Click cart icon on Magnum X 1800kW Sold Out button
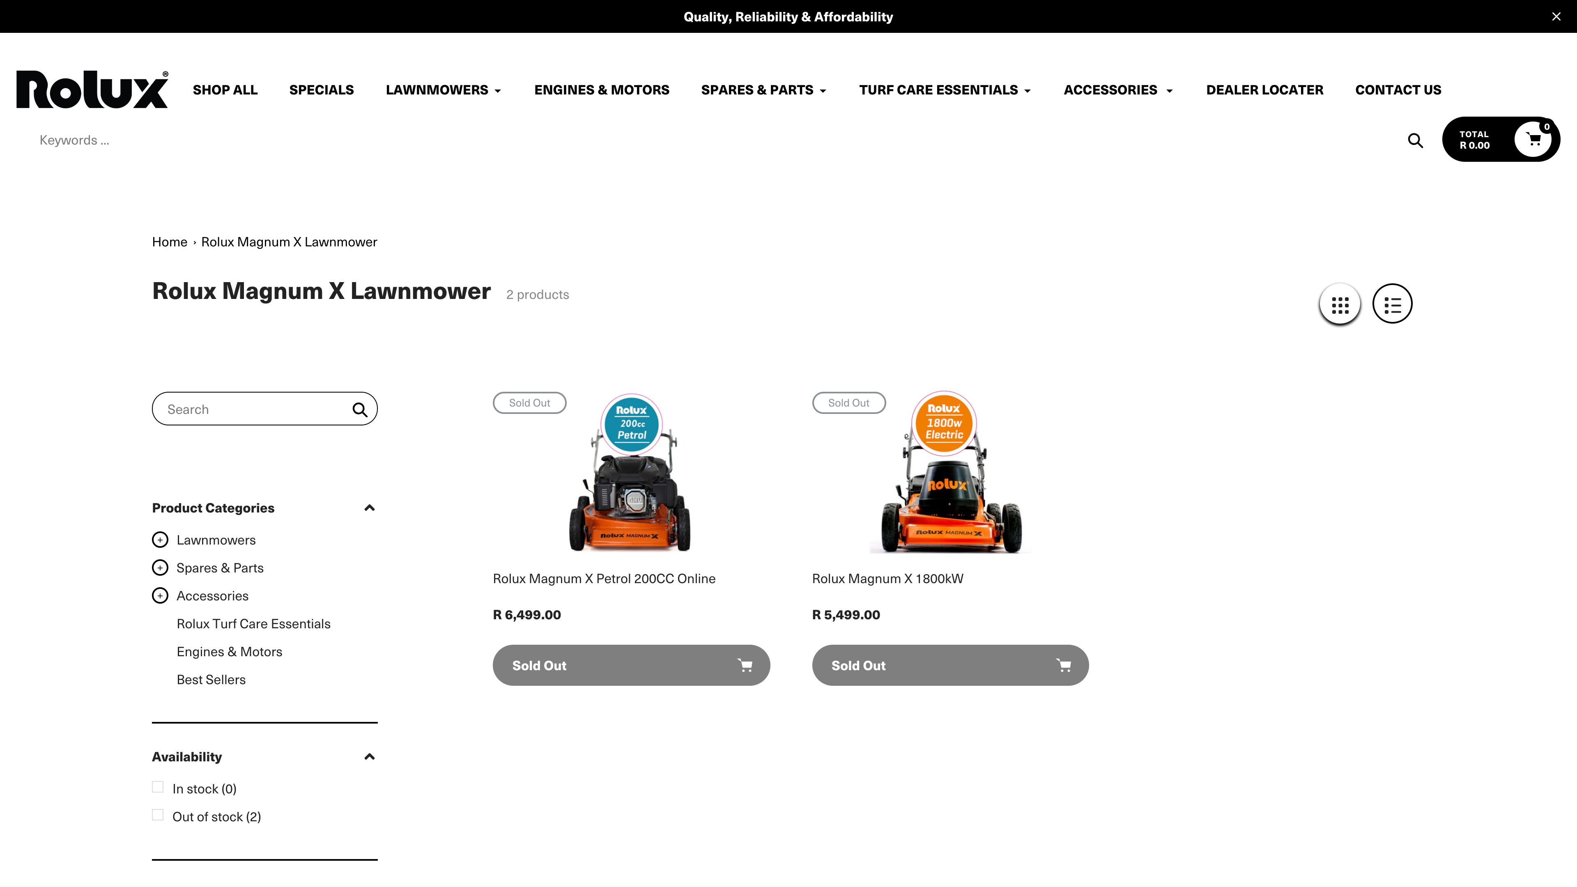This screenshot has width=1577, height=887. pyautogui.click(x=1064, y=665)
